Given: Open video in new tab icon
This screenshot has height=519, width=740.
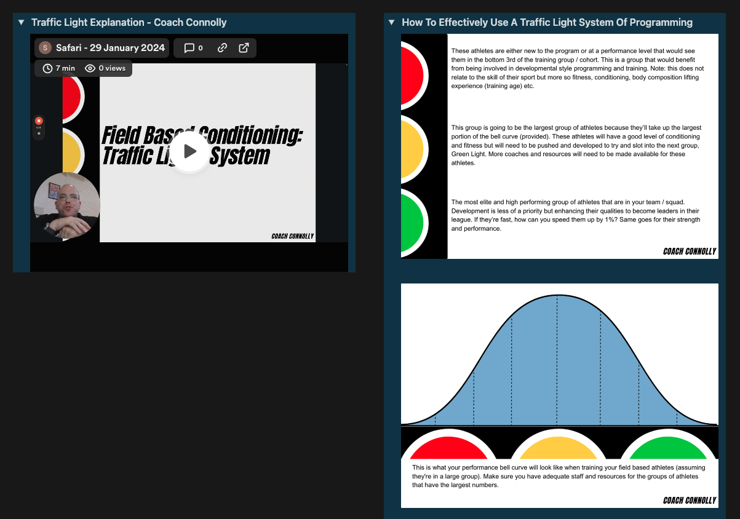Looking at the screenshot, I should [244, 48].
